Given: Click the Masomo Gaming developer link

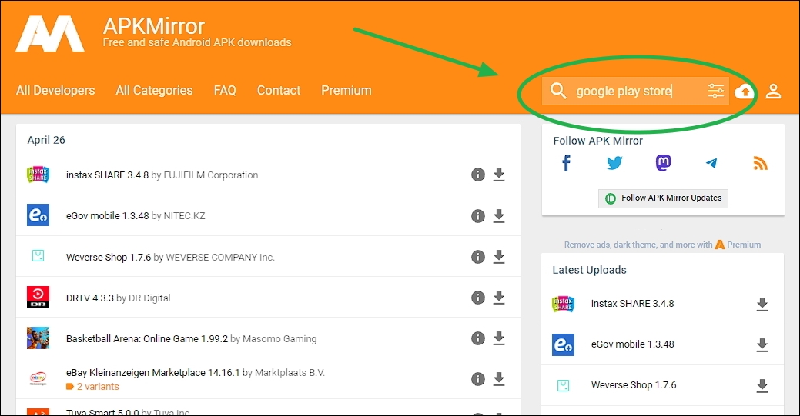Looking at the screenshot, I should click(279, 339).
